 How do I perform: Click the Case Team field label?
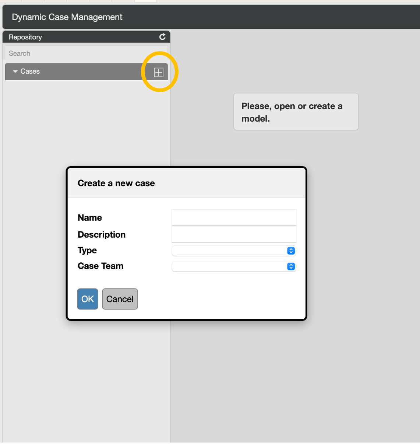click(x=100, y=266)
